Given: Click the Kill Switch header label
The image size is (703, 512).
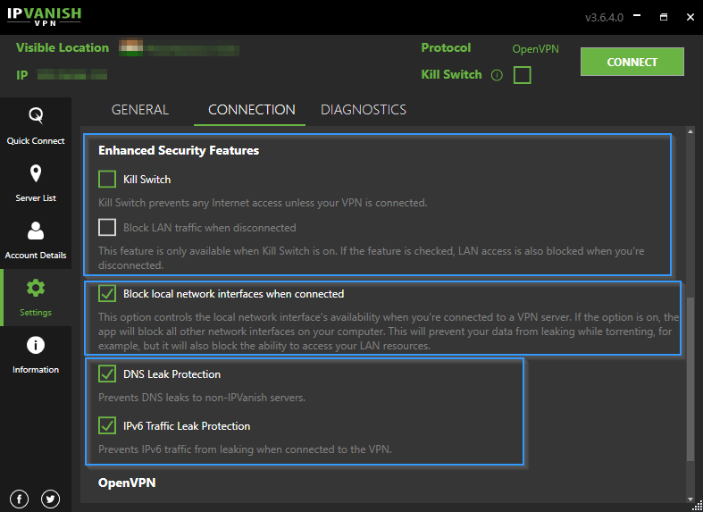Looking at the screenshot, I should (x=451, y=74).
